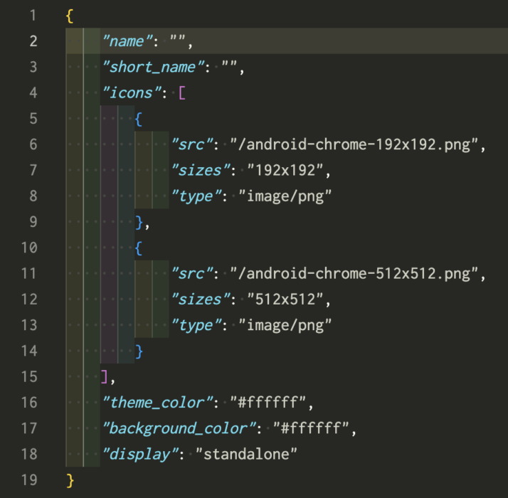Click the "type" key on line 13
Image resolution: width=508 pixels, height=498 pixels.
tap(196, 325)
